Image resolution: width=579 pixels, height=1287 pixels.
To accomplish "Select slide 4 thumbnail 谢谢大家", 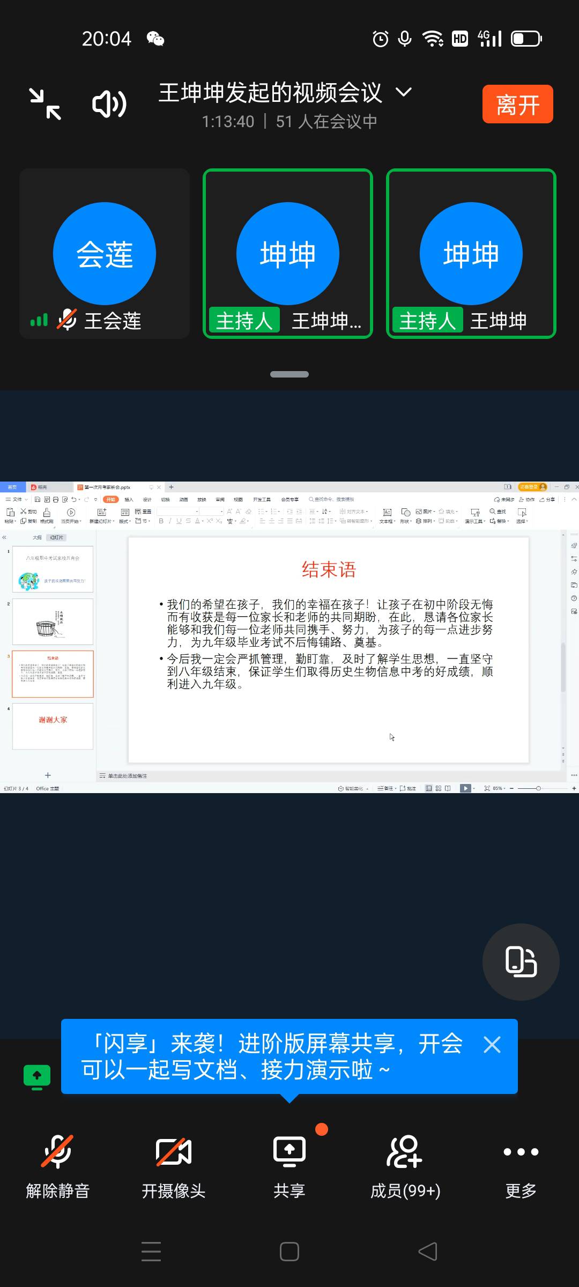I will (53, 726).
